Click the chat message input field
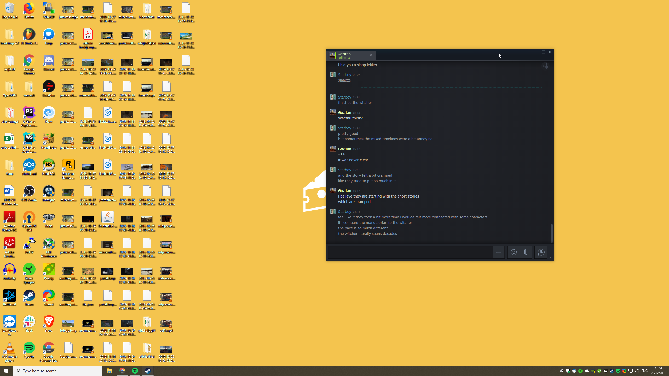Viewport: 669px width, 376px height. point(410,252)
